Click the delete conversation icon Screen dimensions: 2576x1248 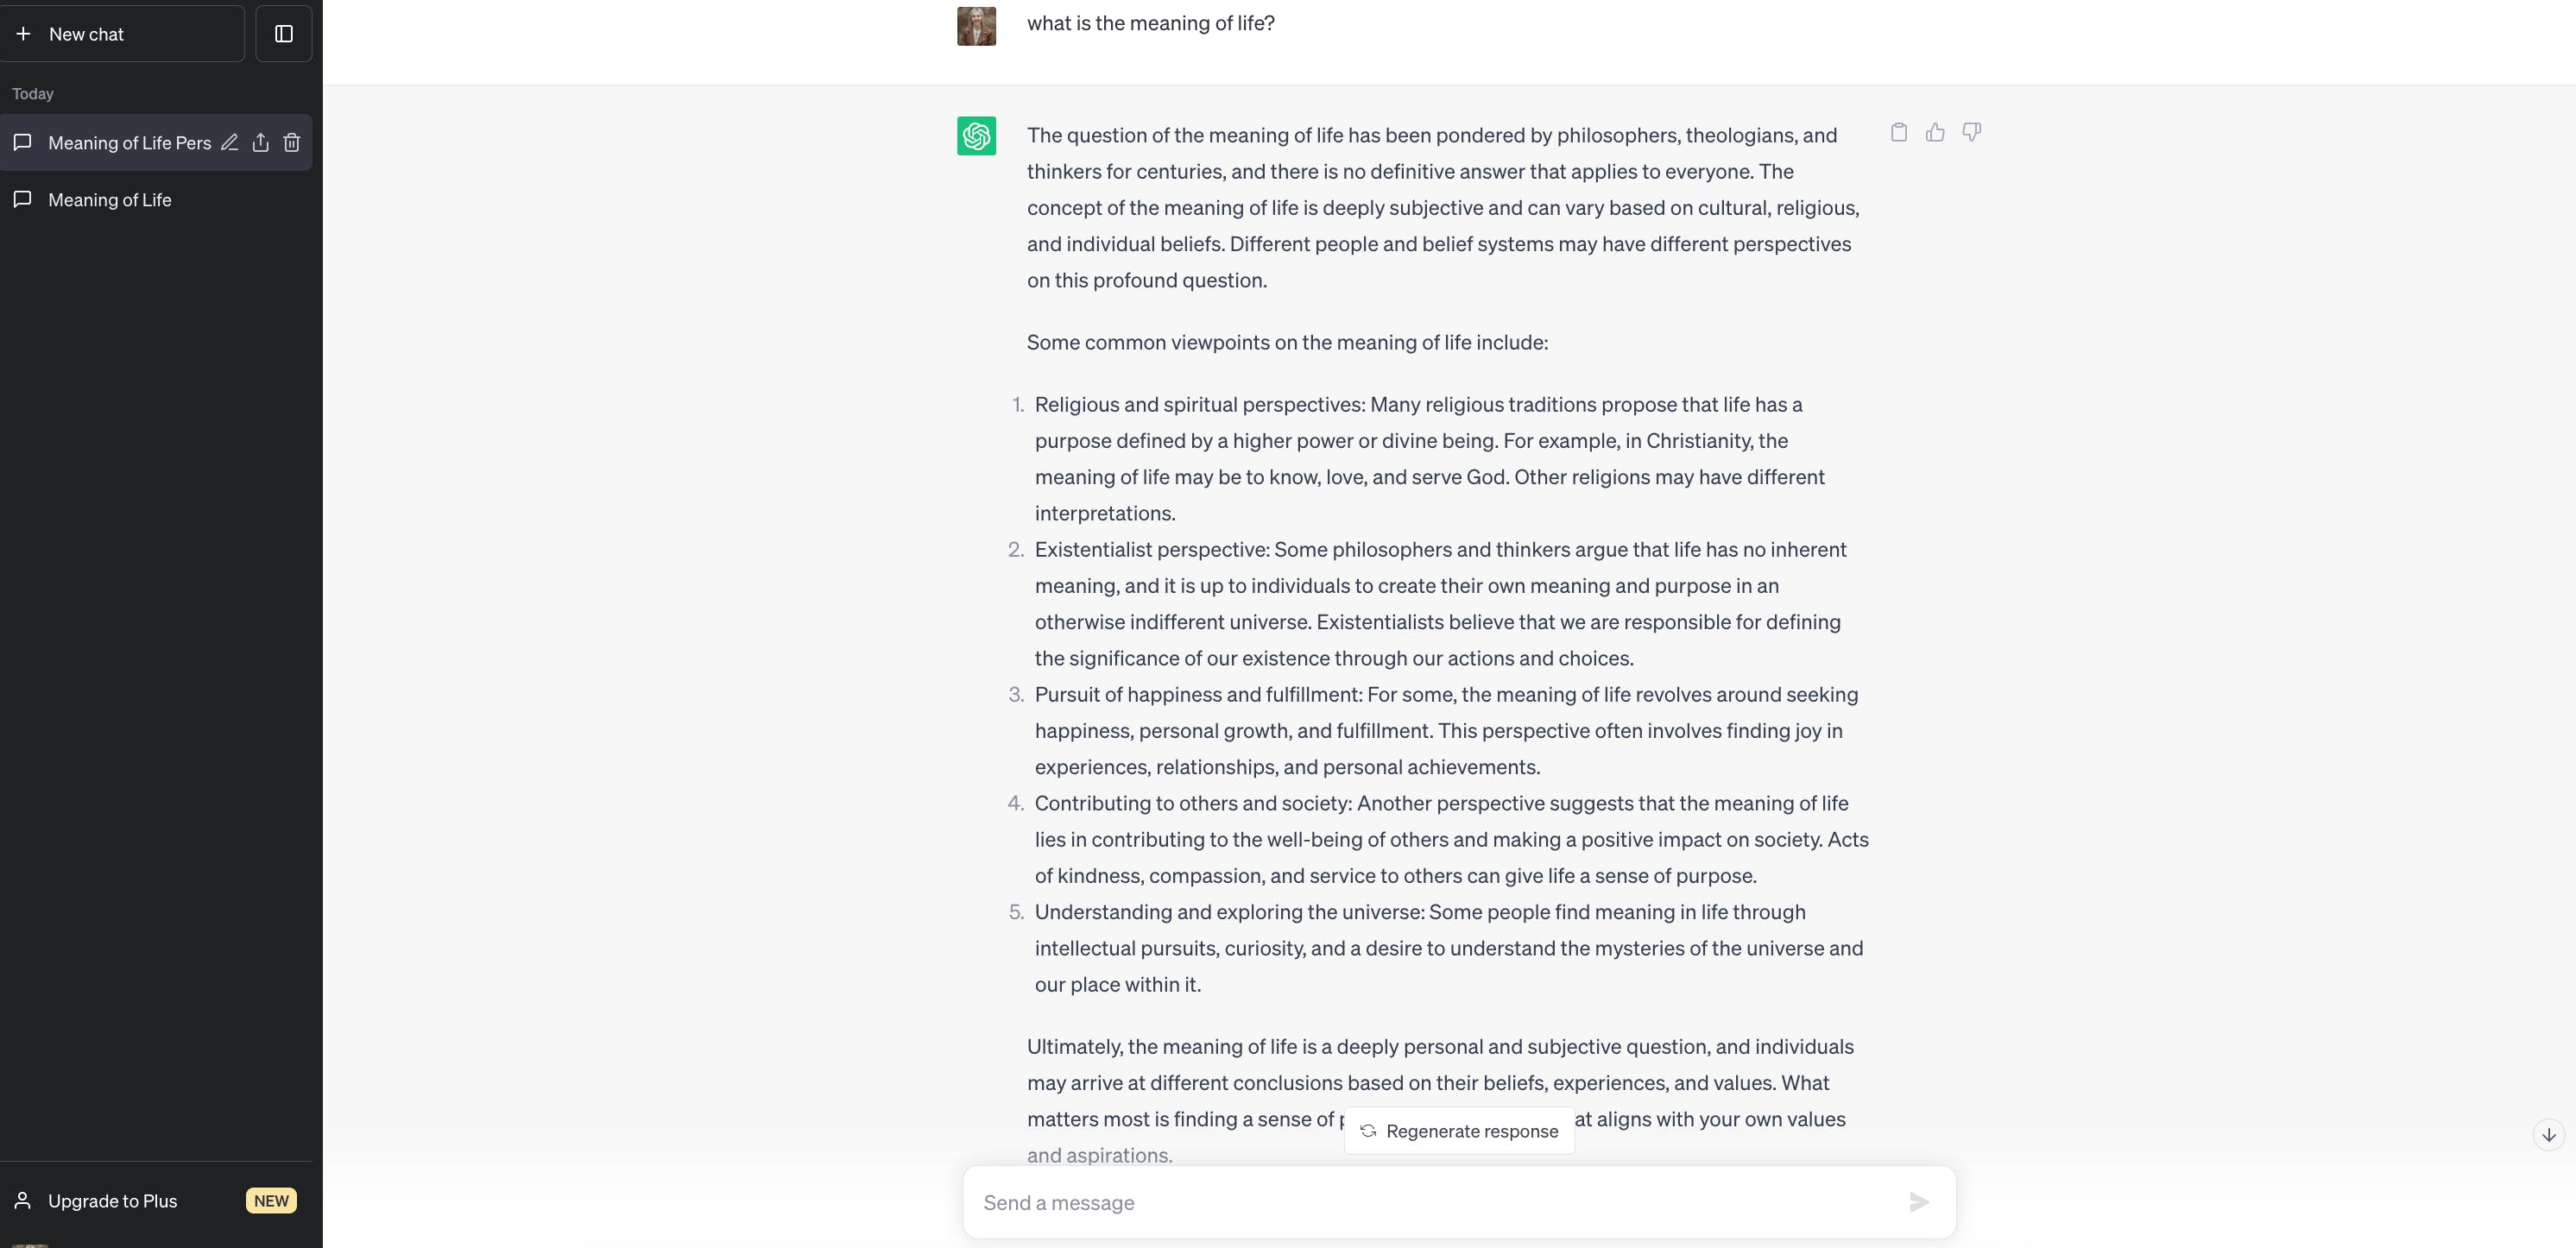click(291, 143)
